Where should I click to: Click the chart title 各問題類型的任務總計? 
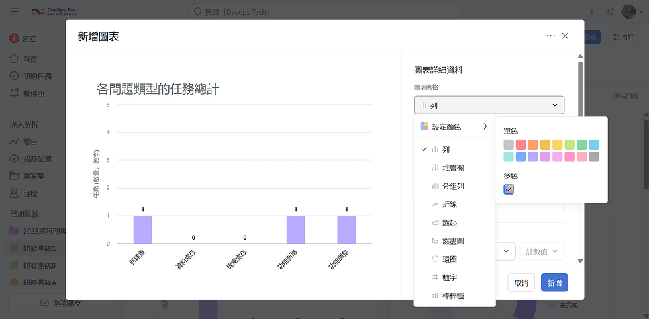pos(158,89)
